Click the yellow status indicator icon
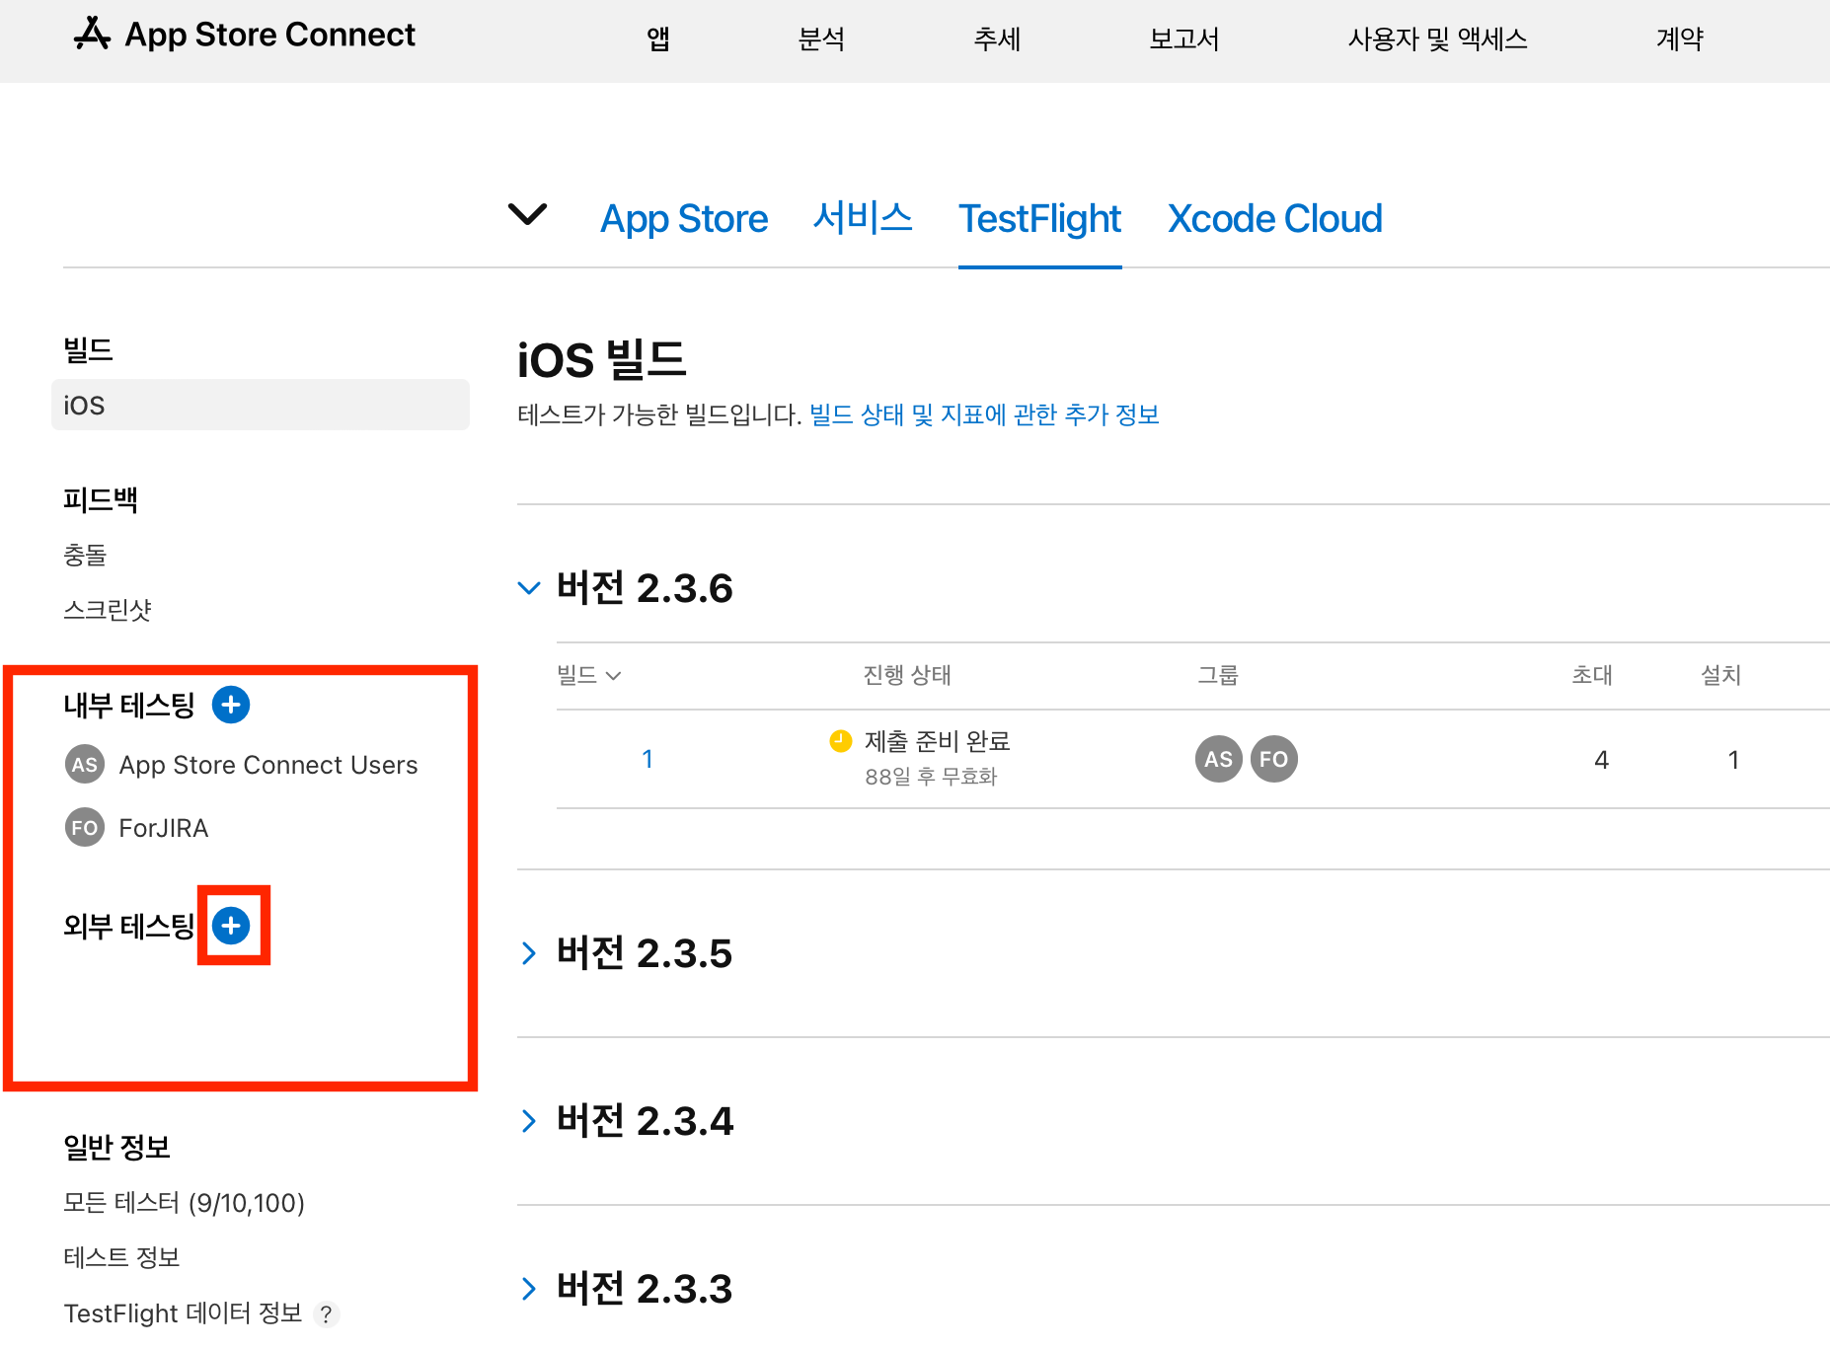 pyautogui.click(x=841, y=741)
